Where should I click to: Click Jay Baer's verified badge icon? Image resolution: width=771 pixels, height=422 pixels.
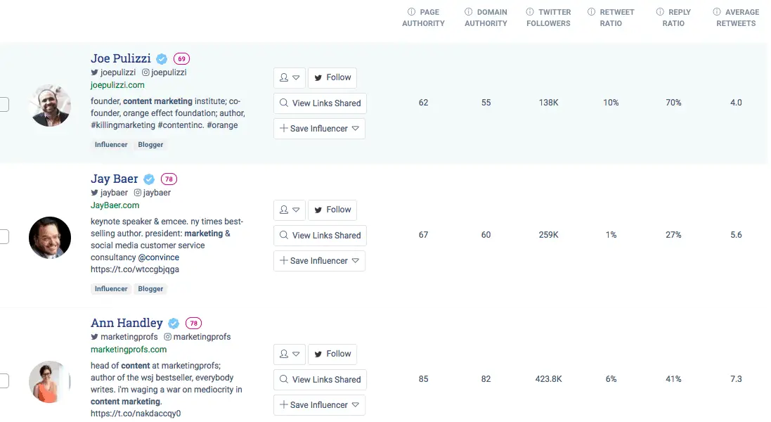[x=149, y=179]
